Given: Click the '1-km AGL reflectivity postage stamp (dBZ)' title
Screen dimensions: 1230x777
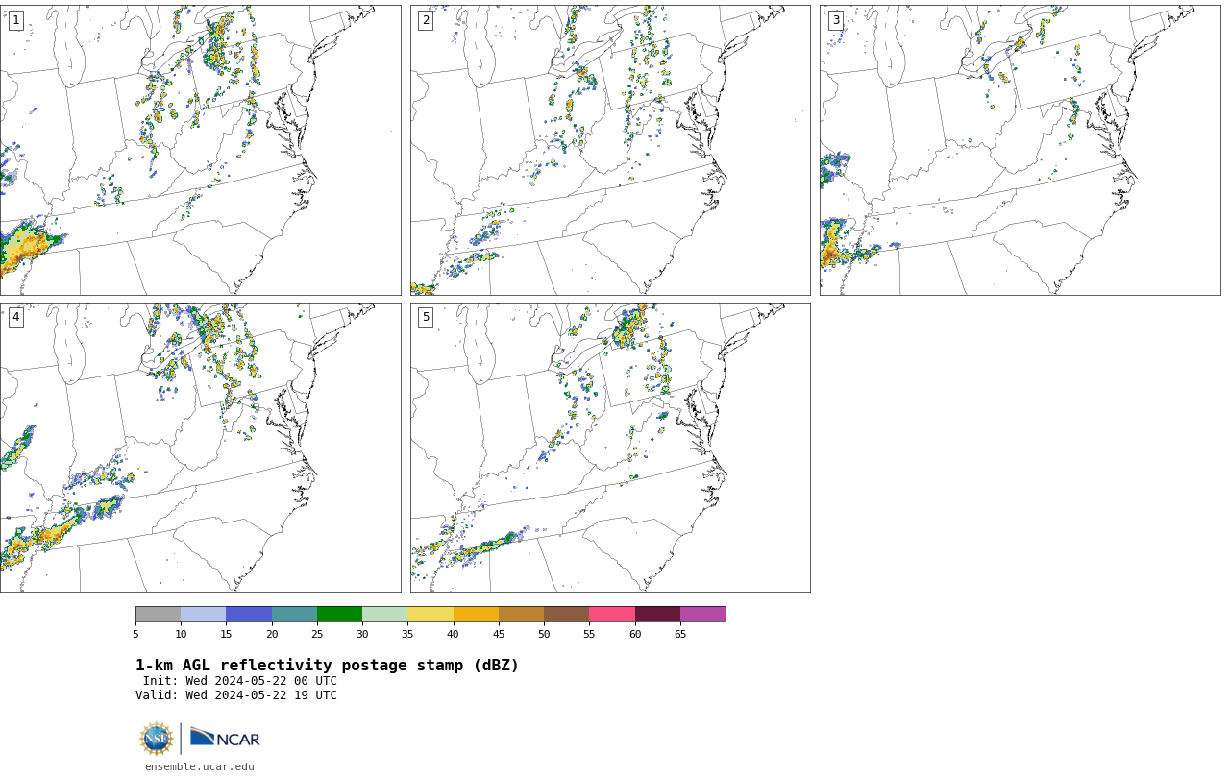Looking at the screenshot, I should (327, 666).
